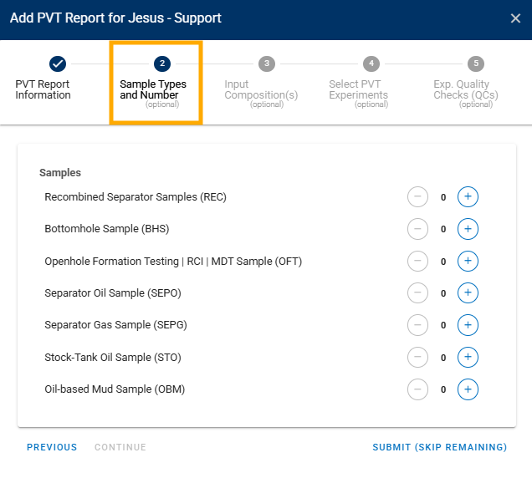Add one Separator Oil Sample (SEPO)

(468, 293)
